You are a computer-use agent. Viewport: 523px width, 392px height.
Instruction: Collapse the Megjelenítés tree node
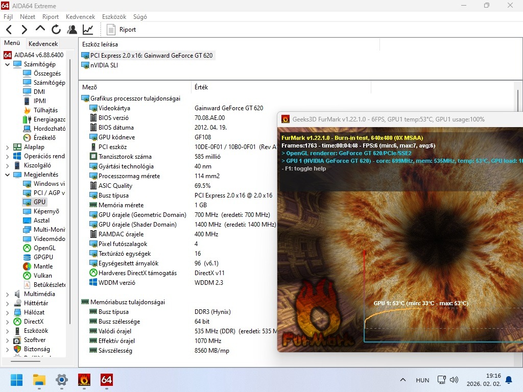pyautogui.click(x=7, y=175)
